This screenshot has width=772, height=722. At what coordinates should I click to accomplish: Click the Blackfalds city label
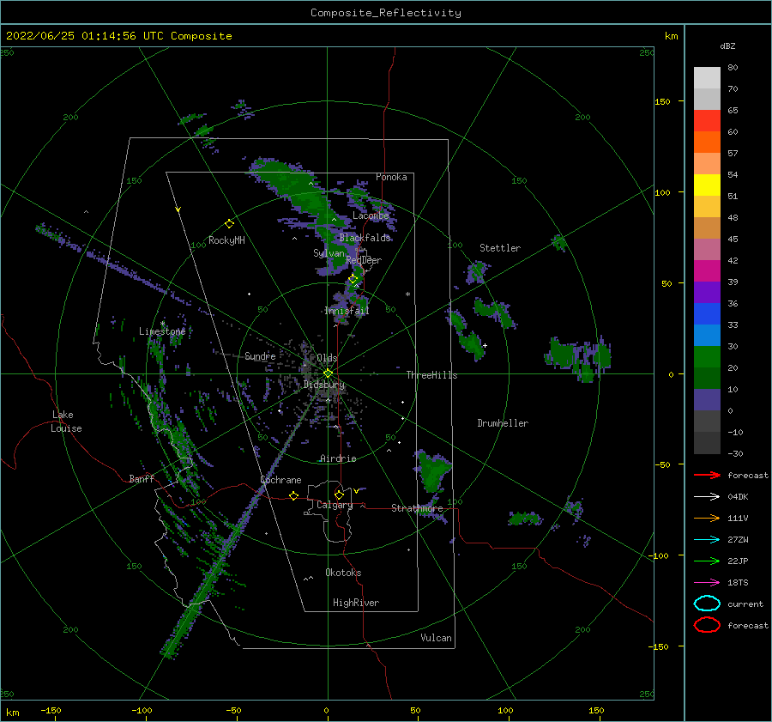point(365,238)
